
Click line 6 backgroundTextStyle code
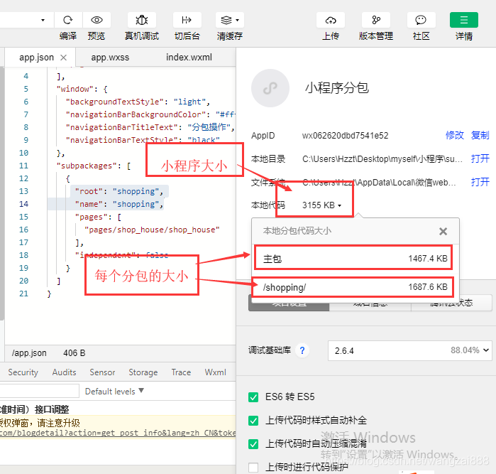point(138,102)
